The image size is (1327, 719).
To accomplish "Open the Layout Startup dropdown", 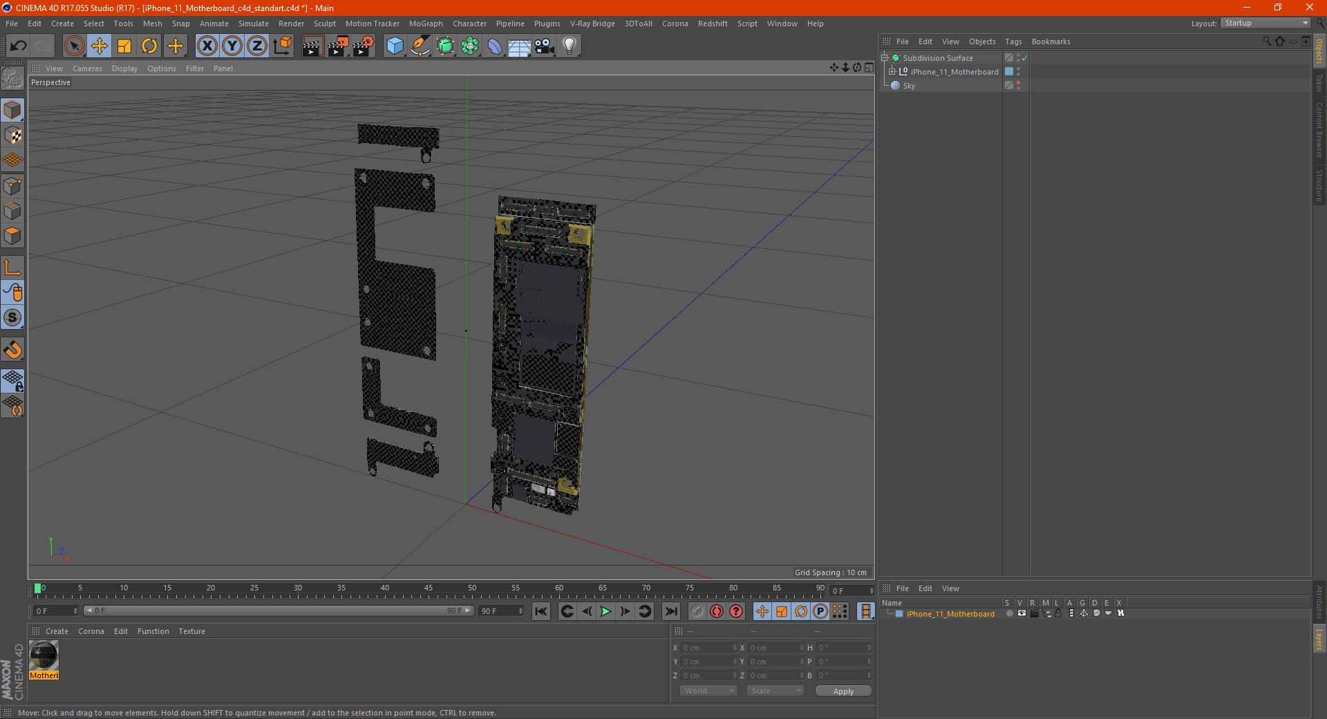I will (x=1265, y=23).
